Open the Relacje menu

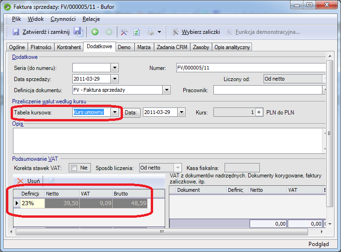point(91,19)
